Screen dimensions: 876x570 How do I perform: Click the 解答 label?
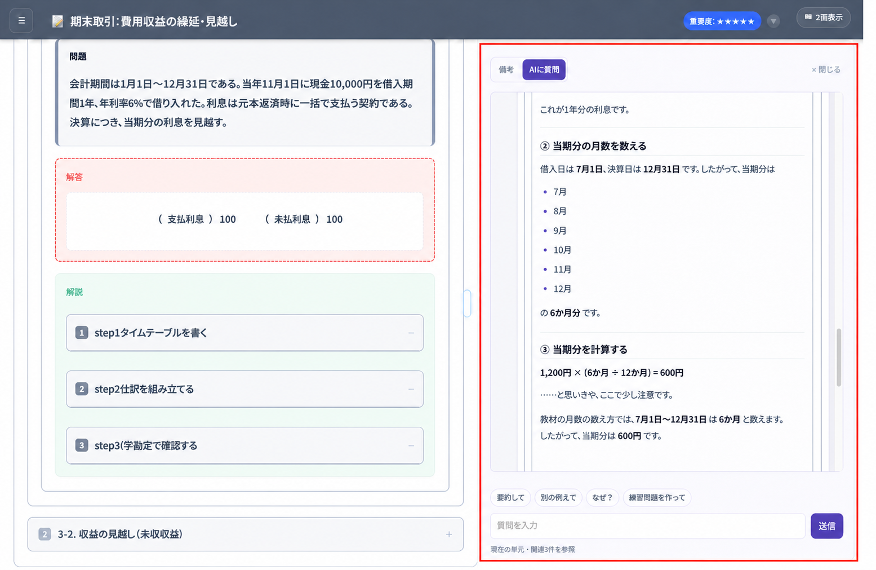click(x=74, y=177)
